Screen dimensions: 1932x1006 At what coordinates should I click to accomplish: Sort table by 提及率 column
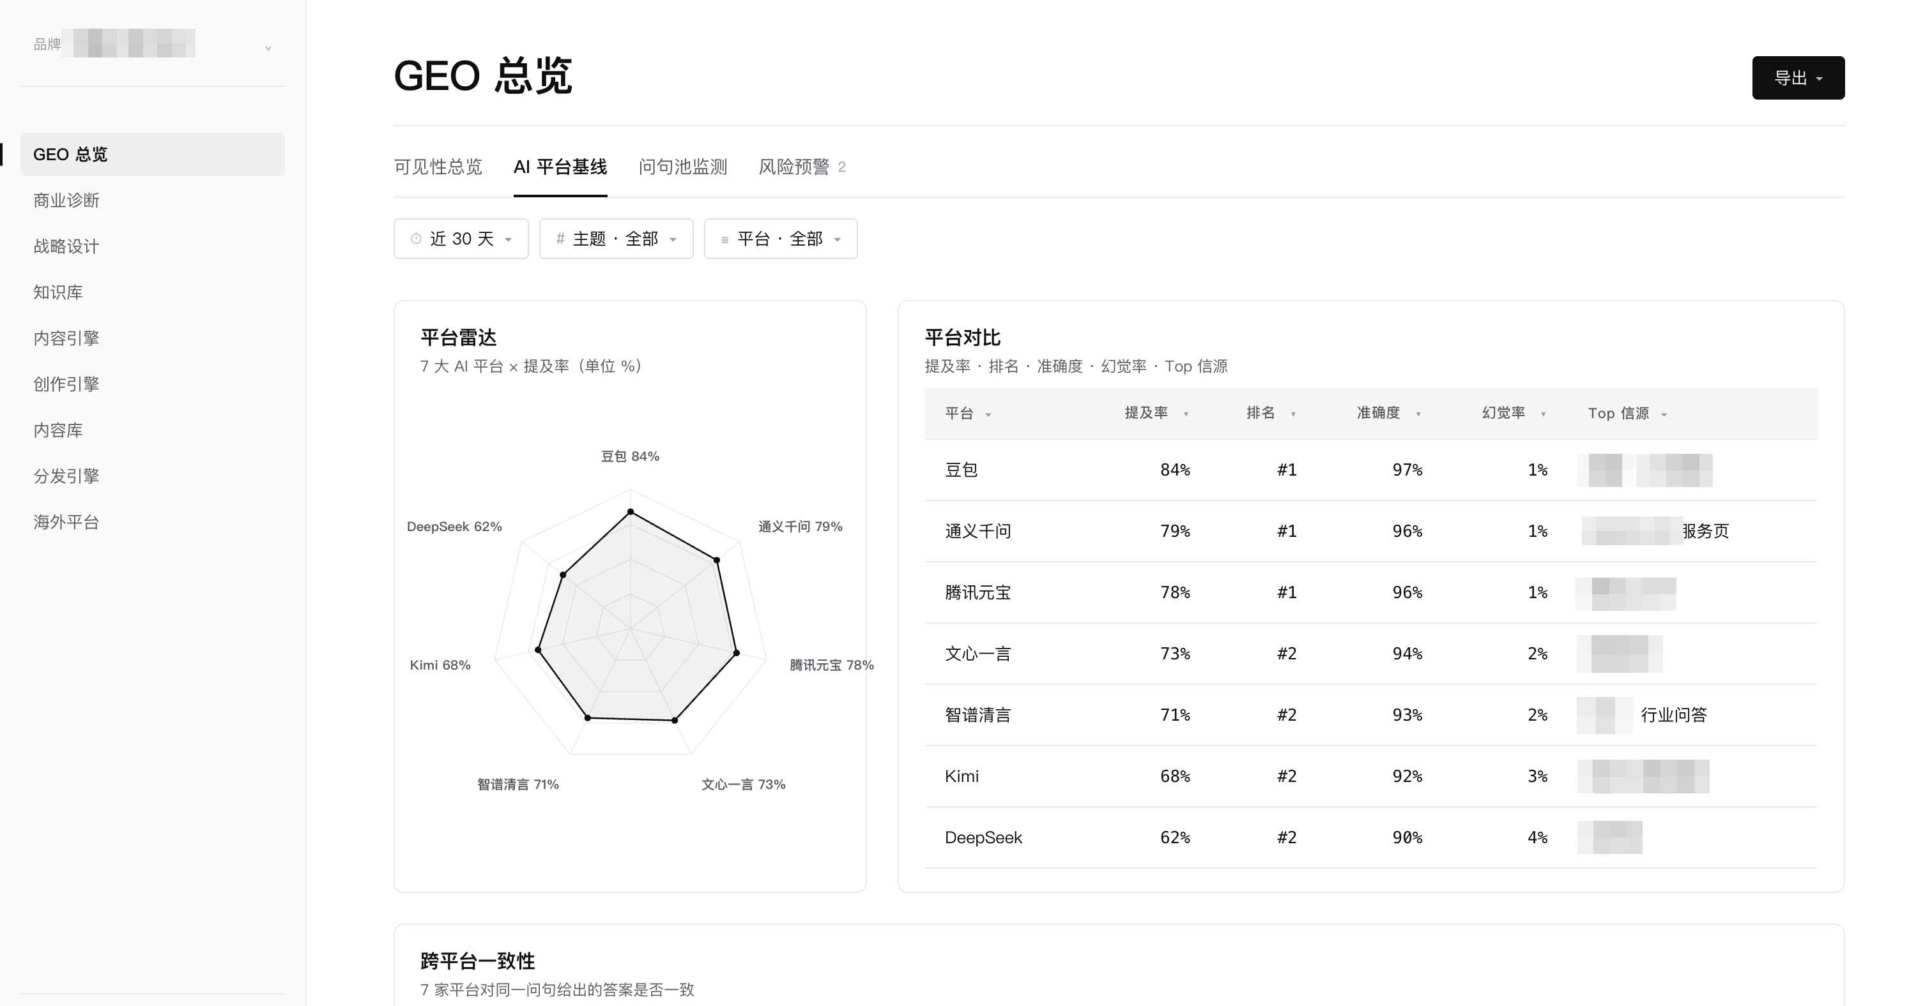(x=1156, y=414)
